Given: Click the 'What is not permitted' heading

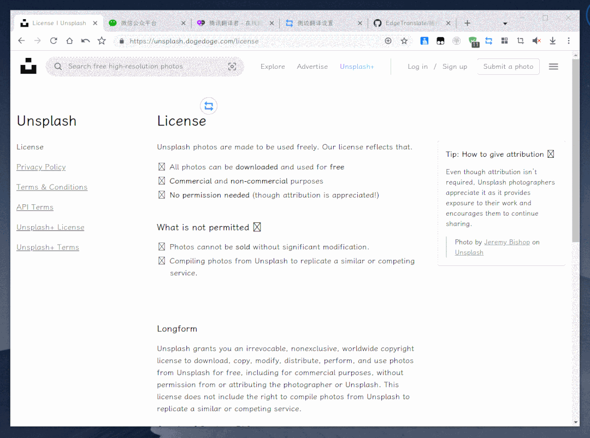Looking at the screenshot, I should (209, 227).
